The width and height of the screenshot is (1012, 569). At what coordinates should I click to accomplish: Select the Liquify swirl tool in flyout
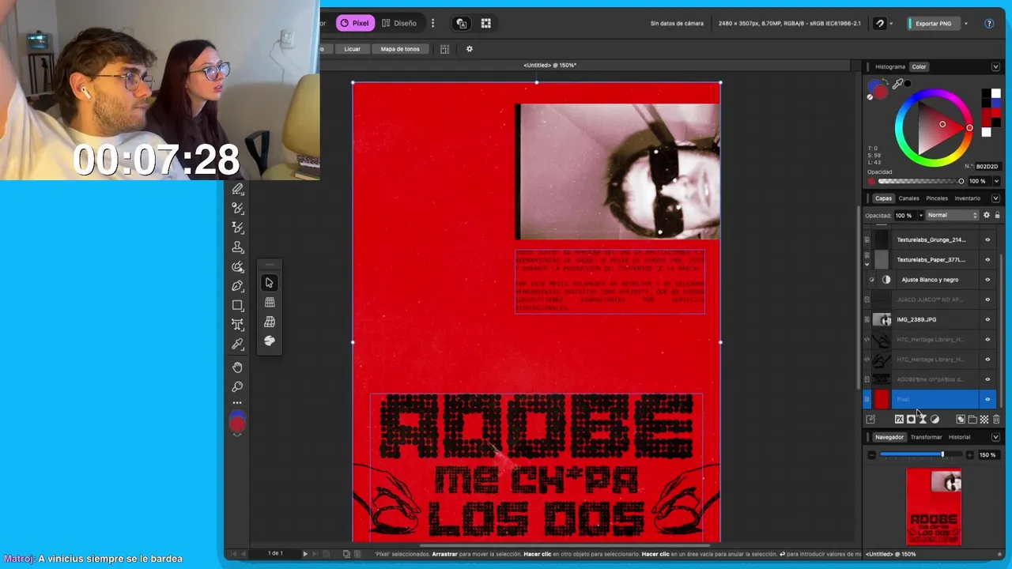click(270, 341)
